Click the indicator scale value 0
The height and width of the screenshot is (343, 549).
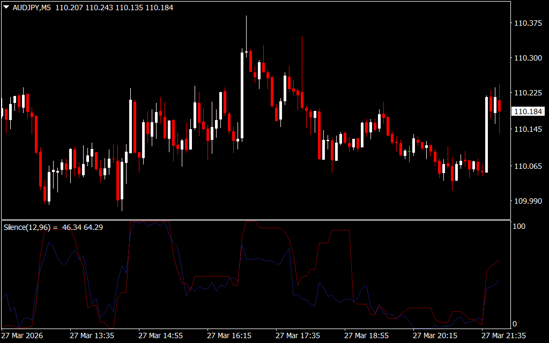click(x=515, y=324)
